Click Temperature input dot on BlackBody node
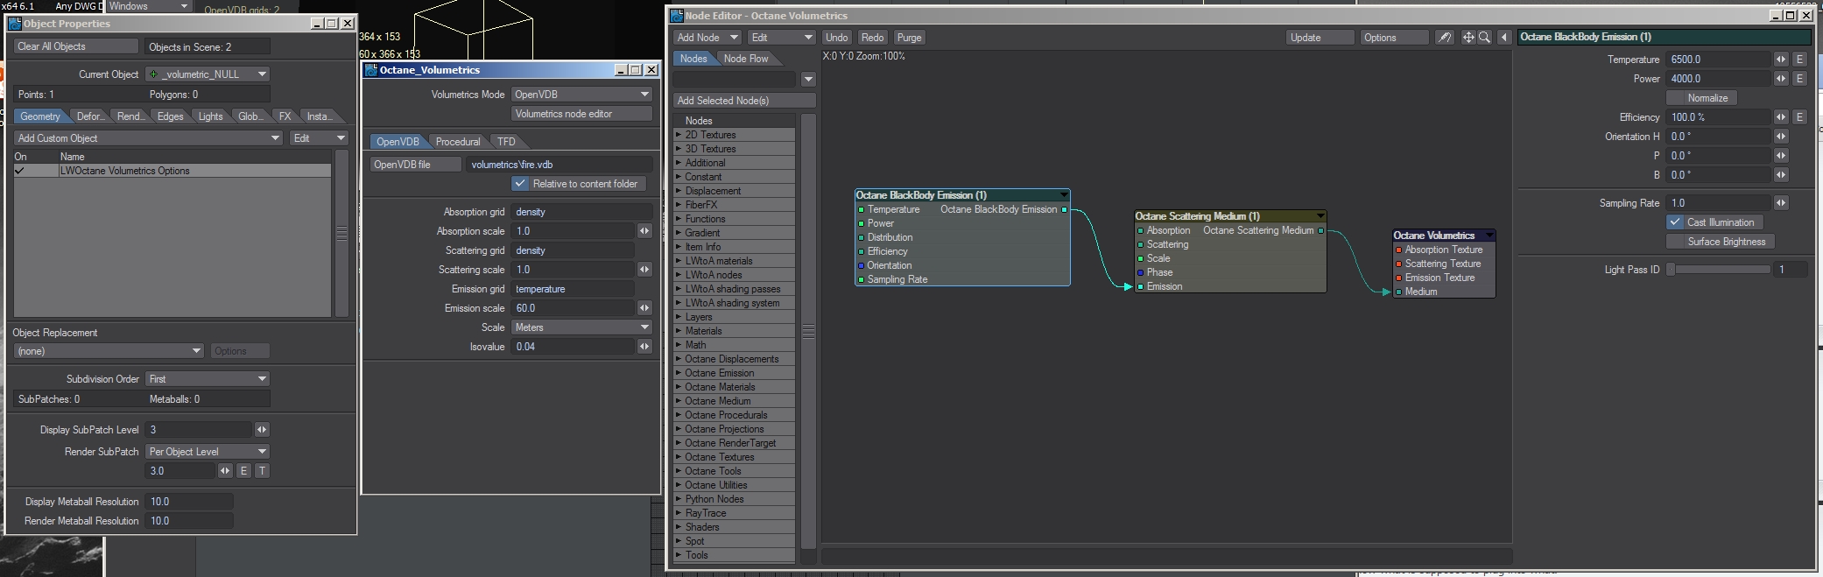1823x577 pixels. click(862, 210)
